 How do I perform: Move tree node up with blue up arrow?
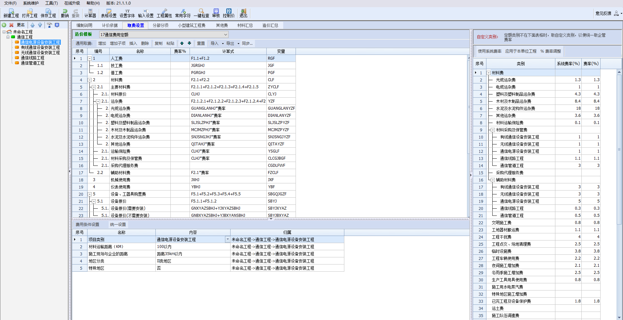point(33,25)
